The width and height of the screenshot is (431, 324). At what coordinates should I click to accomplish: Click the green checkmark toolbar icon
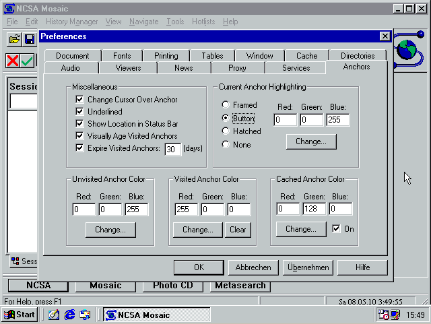(27, 61)
